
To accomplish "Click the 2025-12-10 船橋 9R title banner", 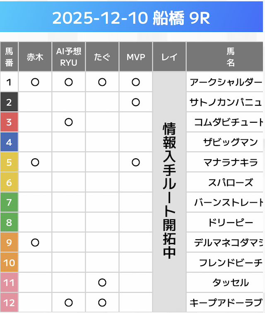I will click(132, 18).
